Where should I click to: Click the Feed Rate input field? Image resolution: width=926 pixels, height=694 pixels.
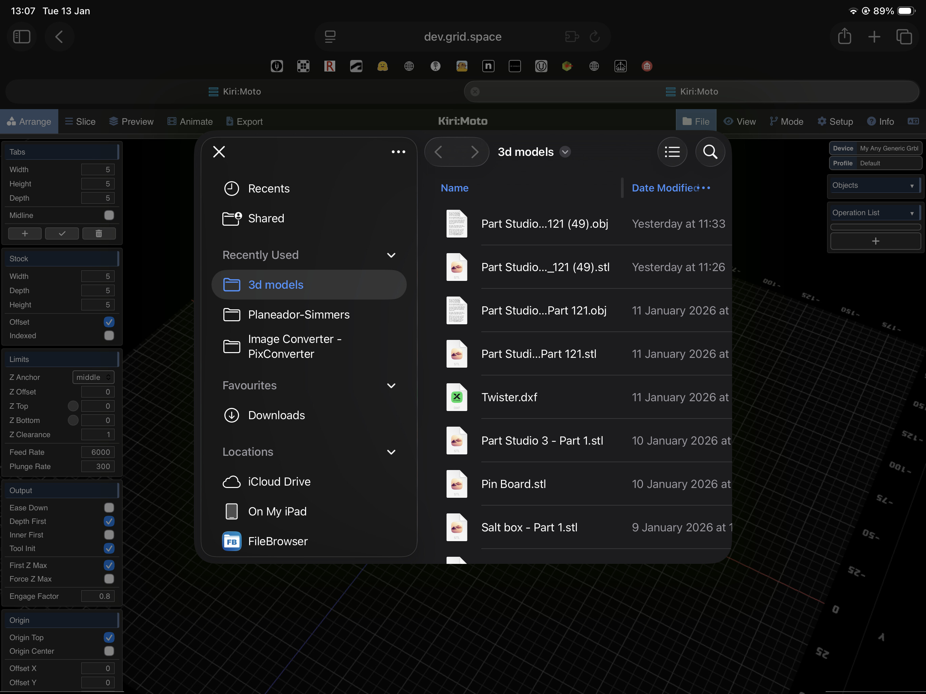pyautogui.click(x=98, y=452)
